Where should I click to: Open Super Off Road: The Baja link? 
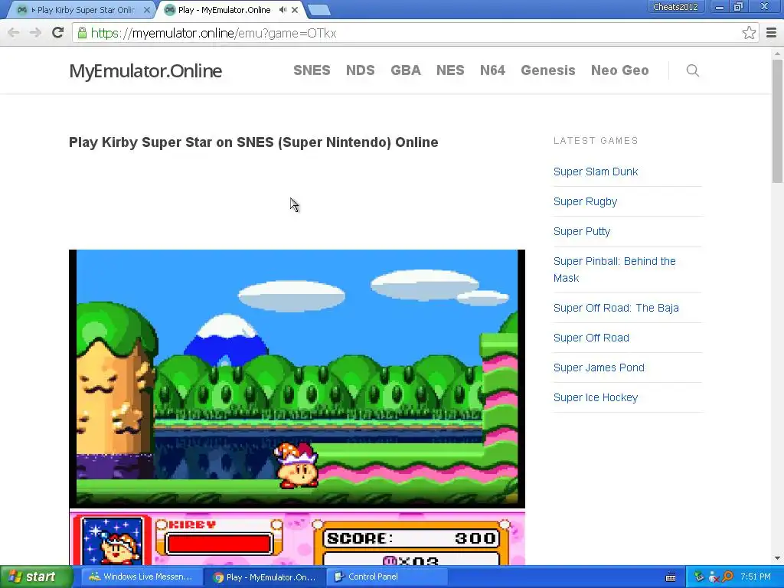(616, 308)
